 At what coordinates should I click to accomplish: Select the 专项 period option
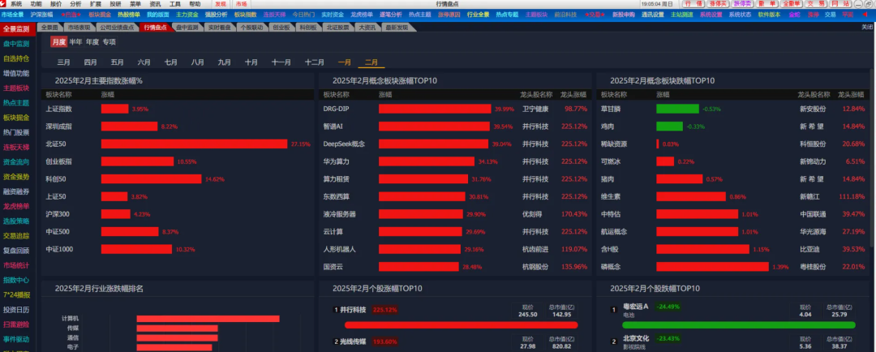tap(109, 41)
